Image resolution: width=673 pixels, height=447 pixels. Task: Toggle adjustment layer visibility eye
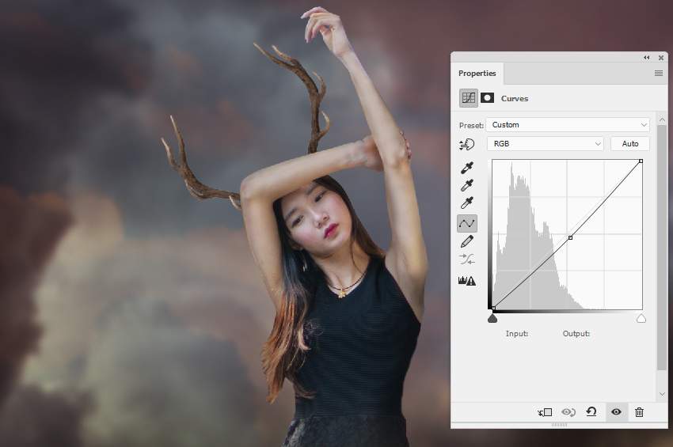click(616, 412)
